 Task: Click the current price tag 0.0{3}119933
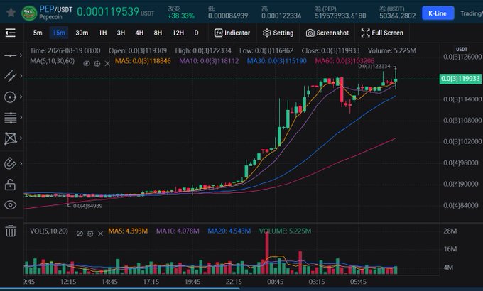pyautogui.click(x=460, y=79)
